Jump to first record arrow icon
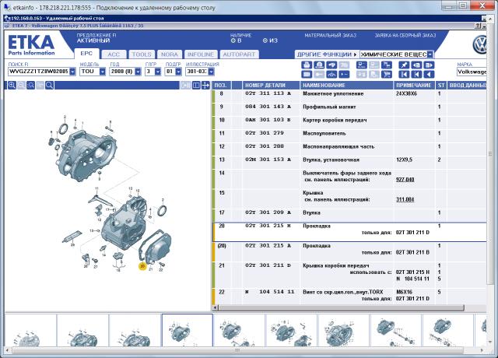498x358 pixels. (x=404, y=74)
